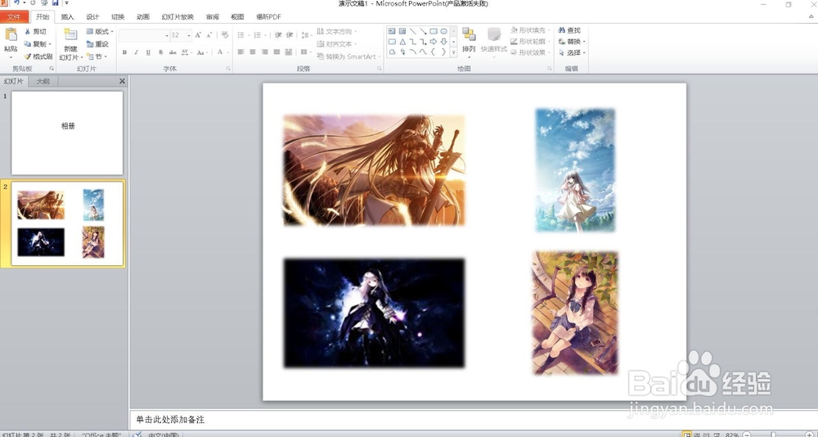Toggle align text left
This screenshot has height=437, width=818.
coord(240,52)
